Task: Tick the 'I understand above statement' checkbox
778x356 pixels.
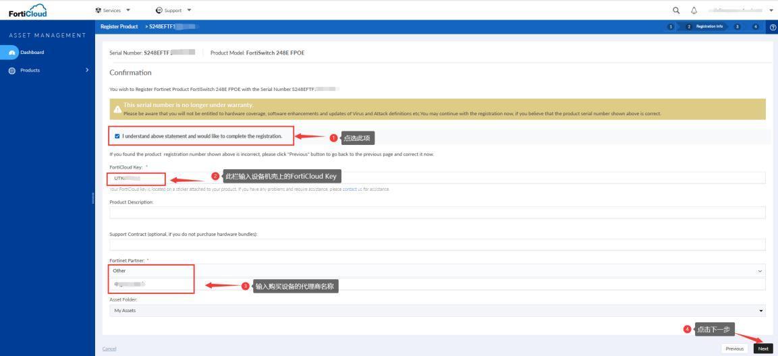Action: (117, 136)
